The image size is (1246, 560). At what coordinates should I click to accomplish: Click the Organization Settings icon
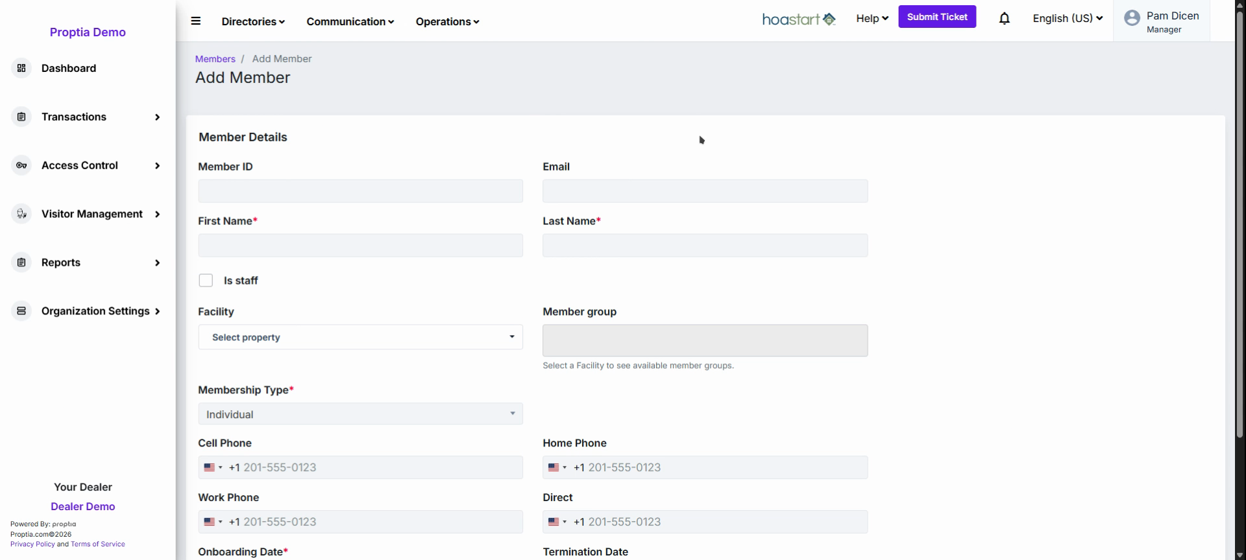(x=21, y=311)
